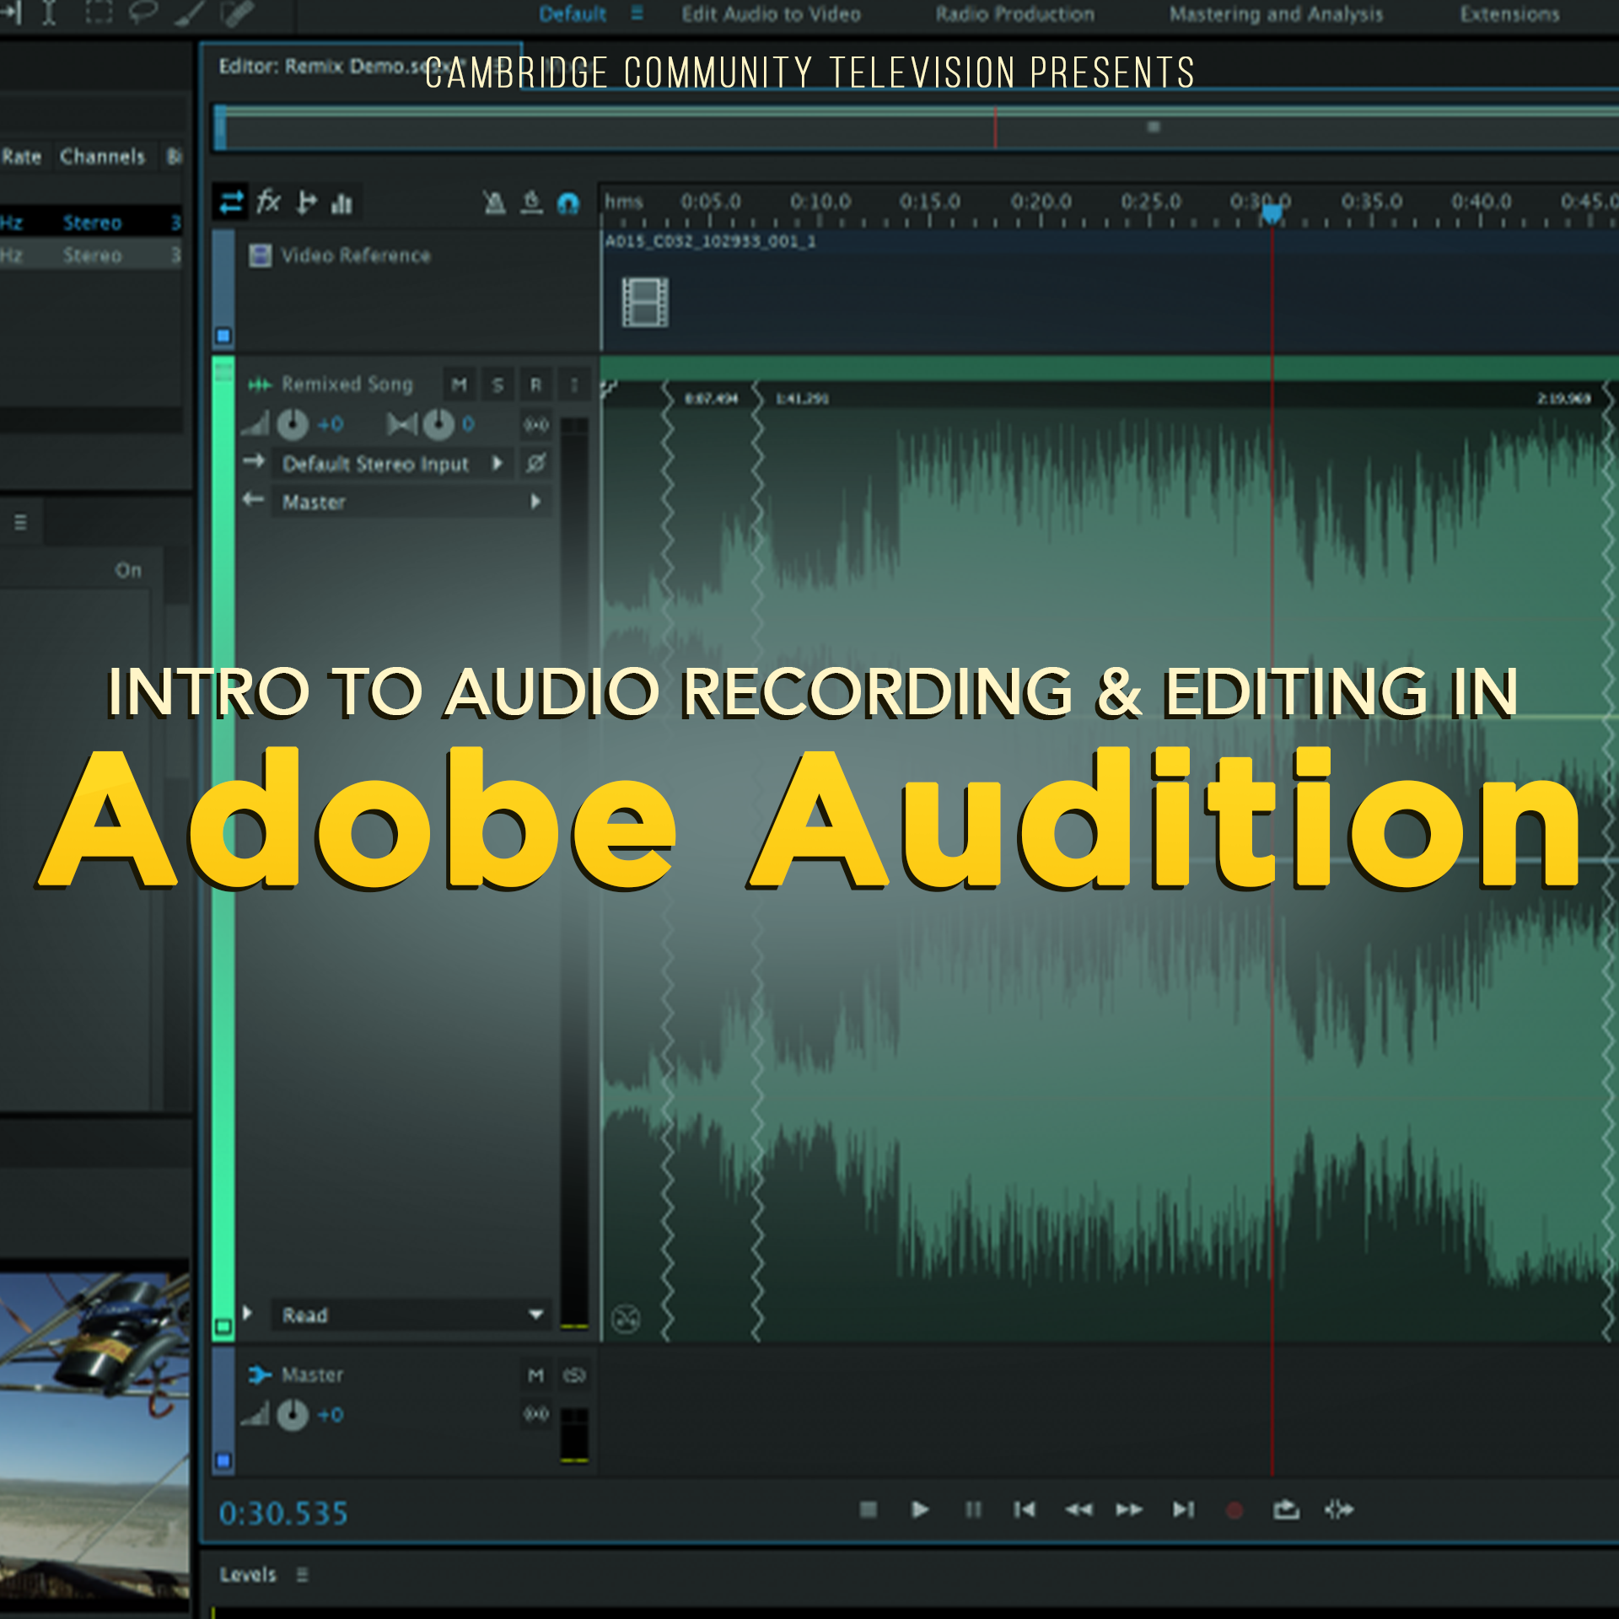Click the playhead marker on the timeline ruler
Image resolution: width=1619 pixels, height=1619 pixels.
[1272, 214]
